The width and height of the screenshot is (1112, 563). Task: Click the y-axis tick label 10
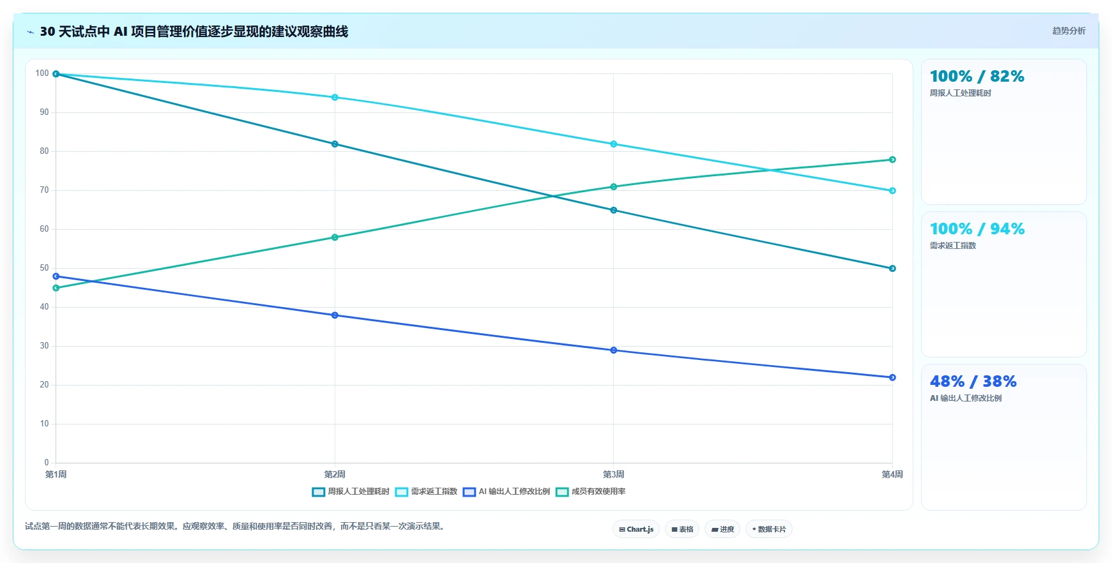coord(44,424)
